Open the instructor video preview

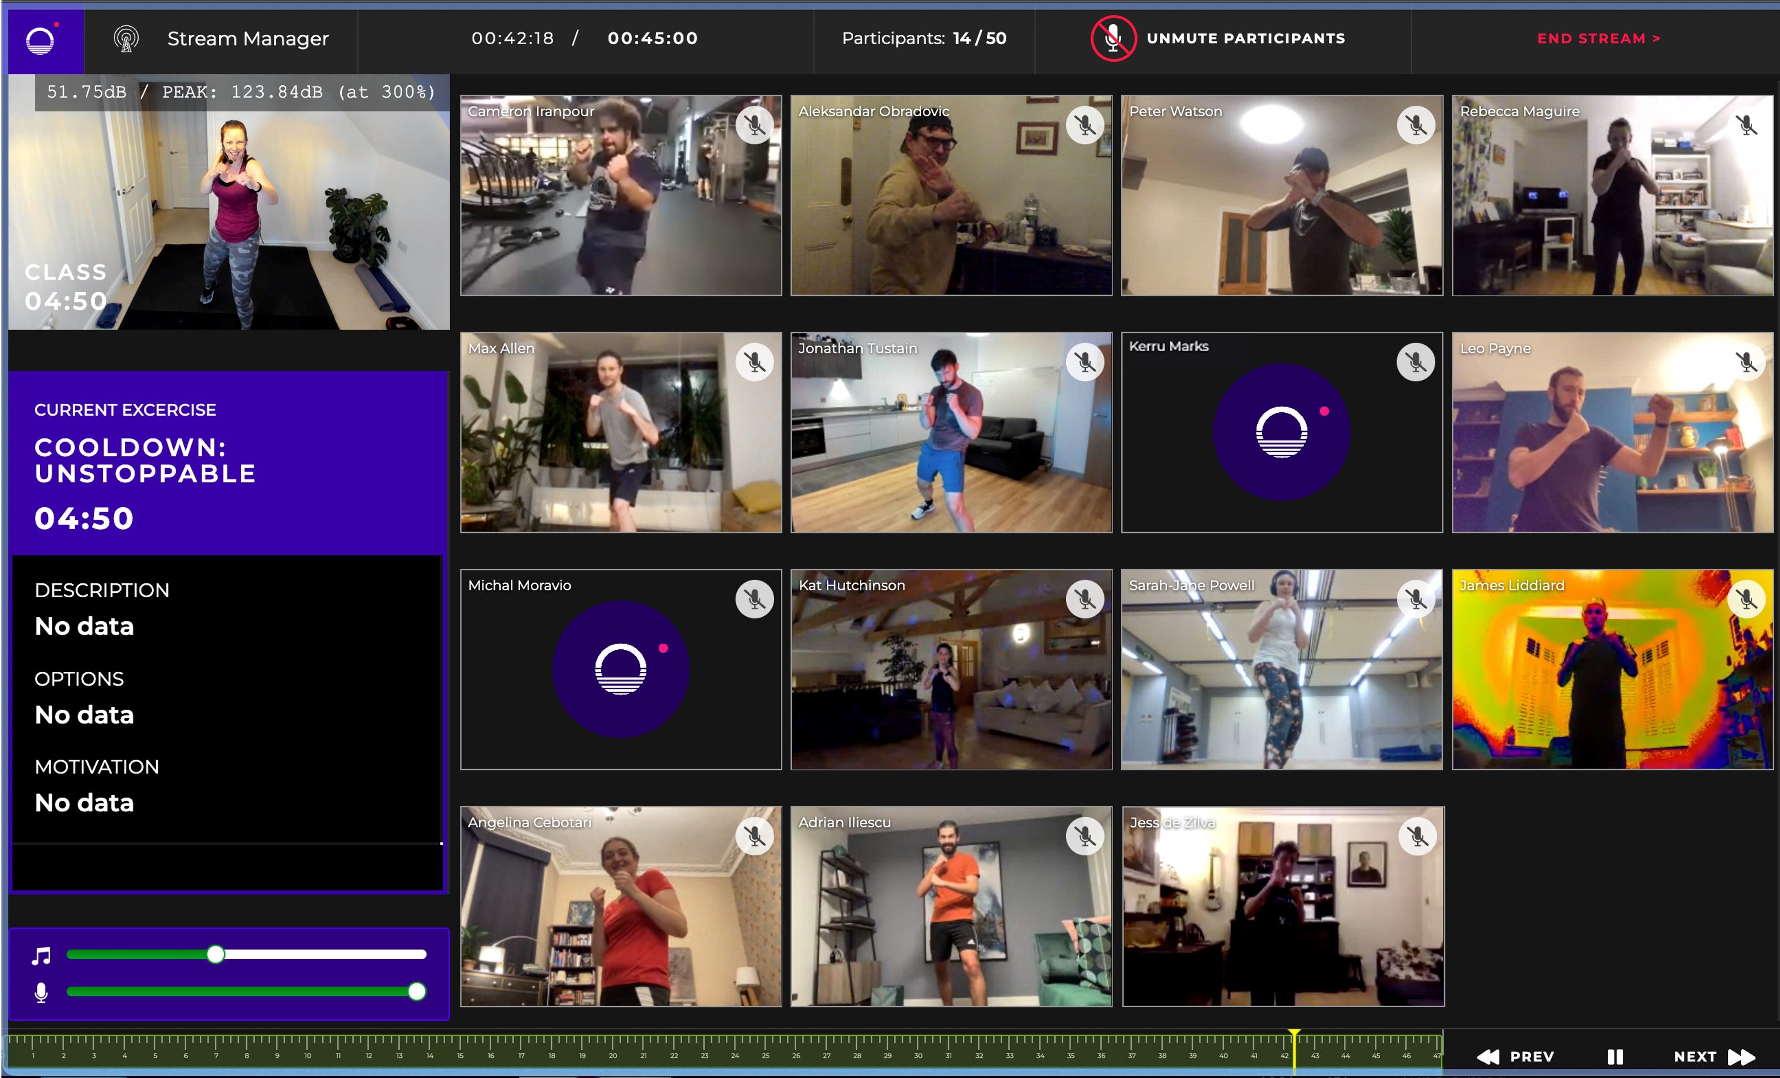229,202
